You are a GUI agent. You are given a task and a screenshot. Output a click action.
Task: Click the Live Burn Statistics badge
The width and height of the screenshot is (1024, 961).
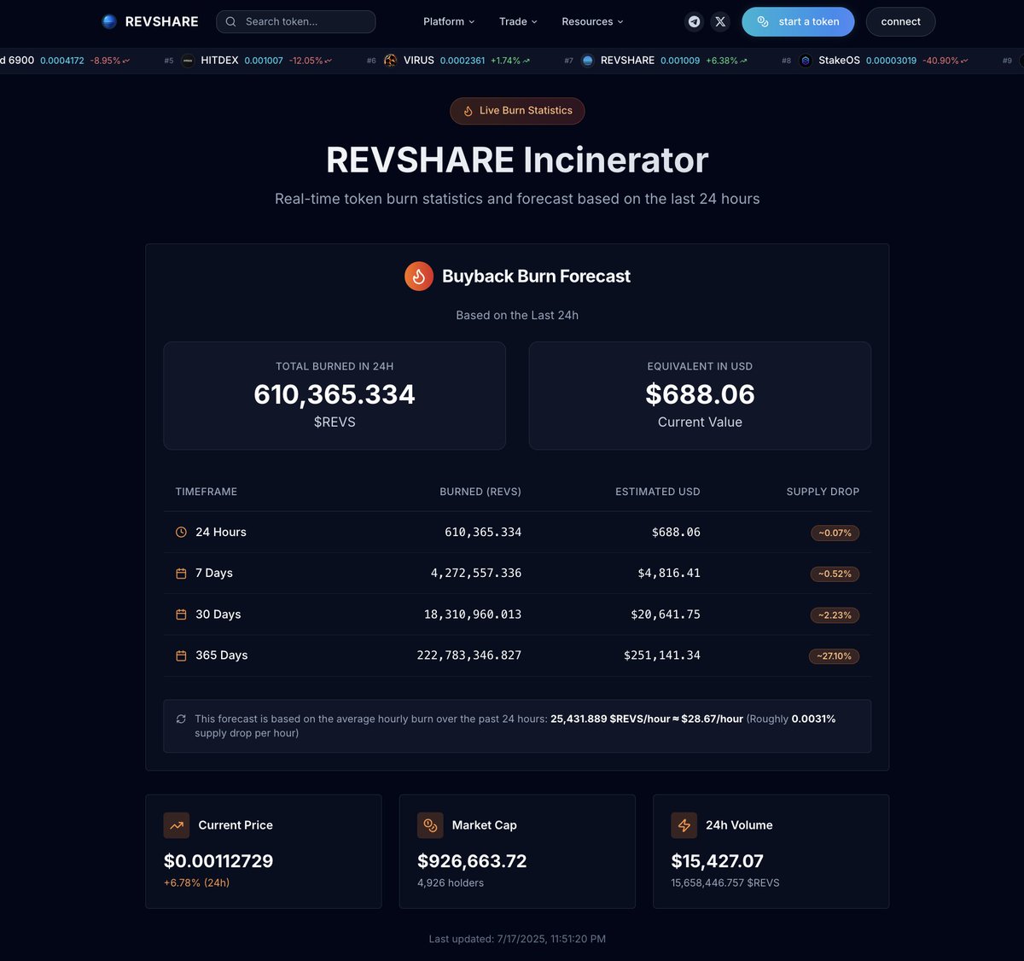[517, 111]
